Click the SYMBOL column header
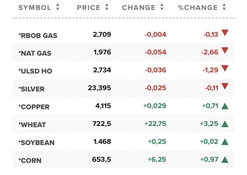Viewport: 247px width, 175px height. pyautogui.click(x=35, y=8)
